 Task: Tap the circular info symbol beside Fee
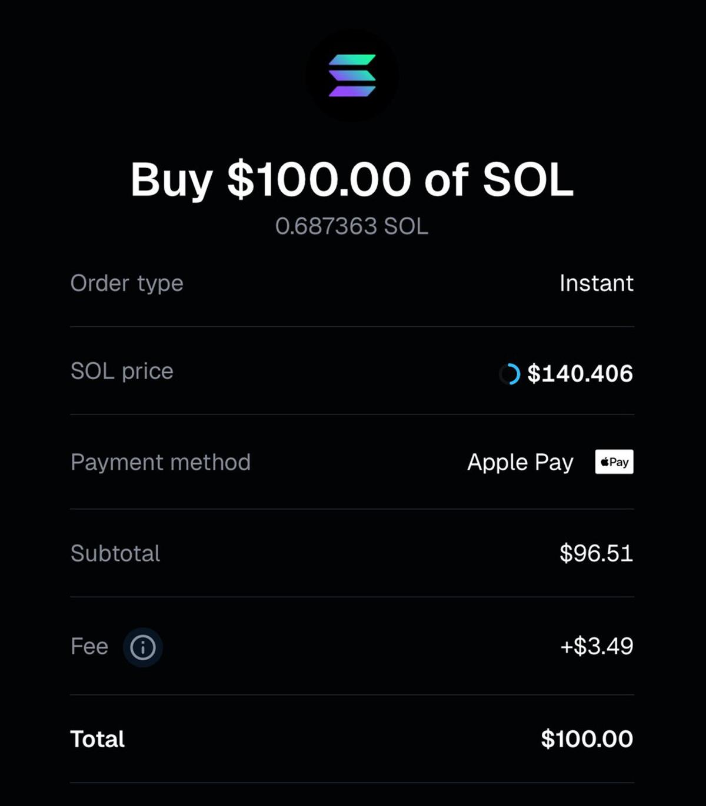click(142, 646)
